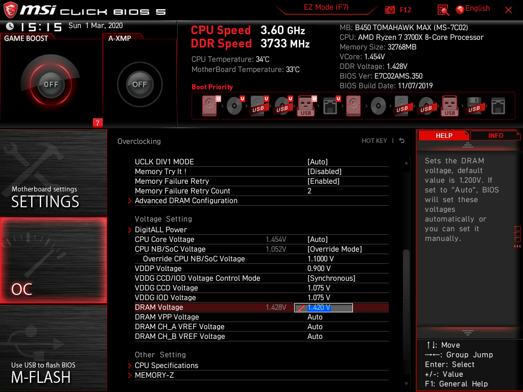Select Override CPU NB/SoC Voltage 1.1000 V
Screen dimensions: 523x392
pyautogui.click(x=321, y=259)
